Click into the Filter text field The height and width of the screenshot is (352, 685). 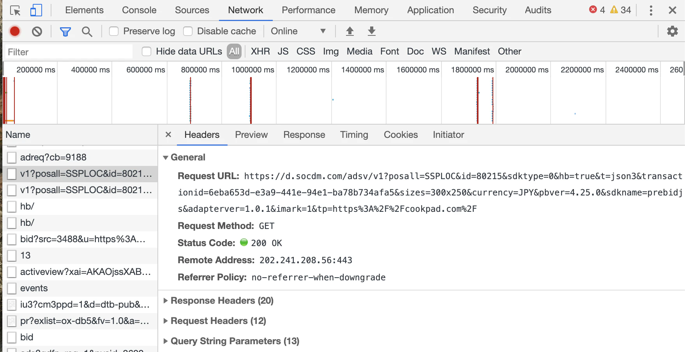(69, 52)
